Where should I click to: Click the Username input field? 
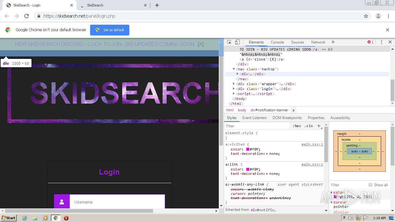pos(117,202)
